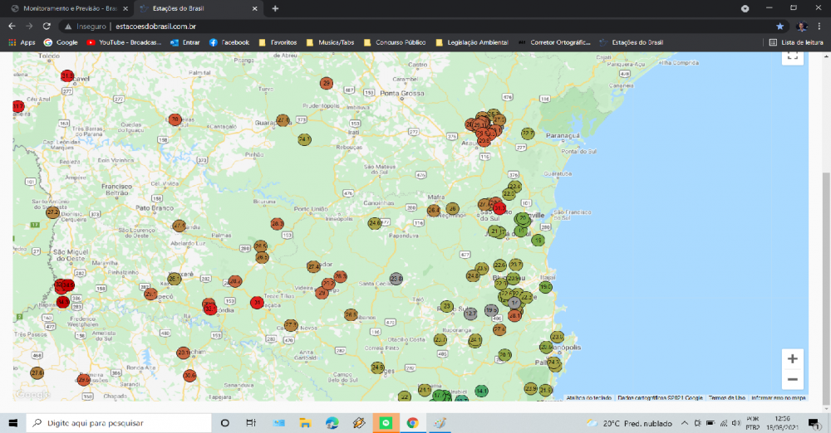Reload the current page
This screenshot has width=831, height=433.
48,26
